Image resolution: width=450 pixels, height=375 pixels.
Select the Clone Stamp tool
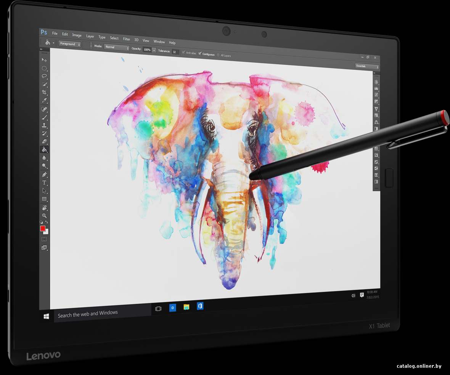(x=44, y=125)
